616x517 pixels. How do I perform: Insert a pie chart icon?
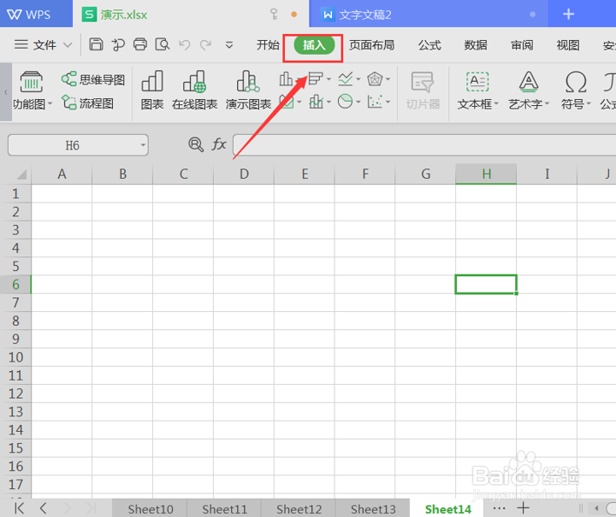tap(345, 102)
